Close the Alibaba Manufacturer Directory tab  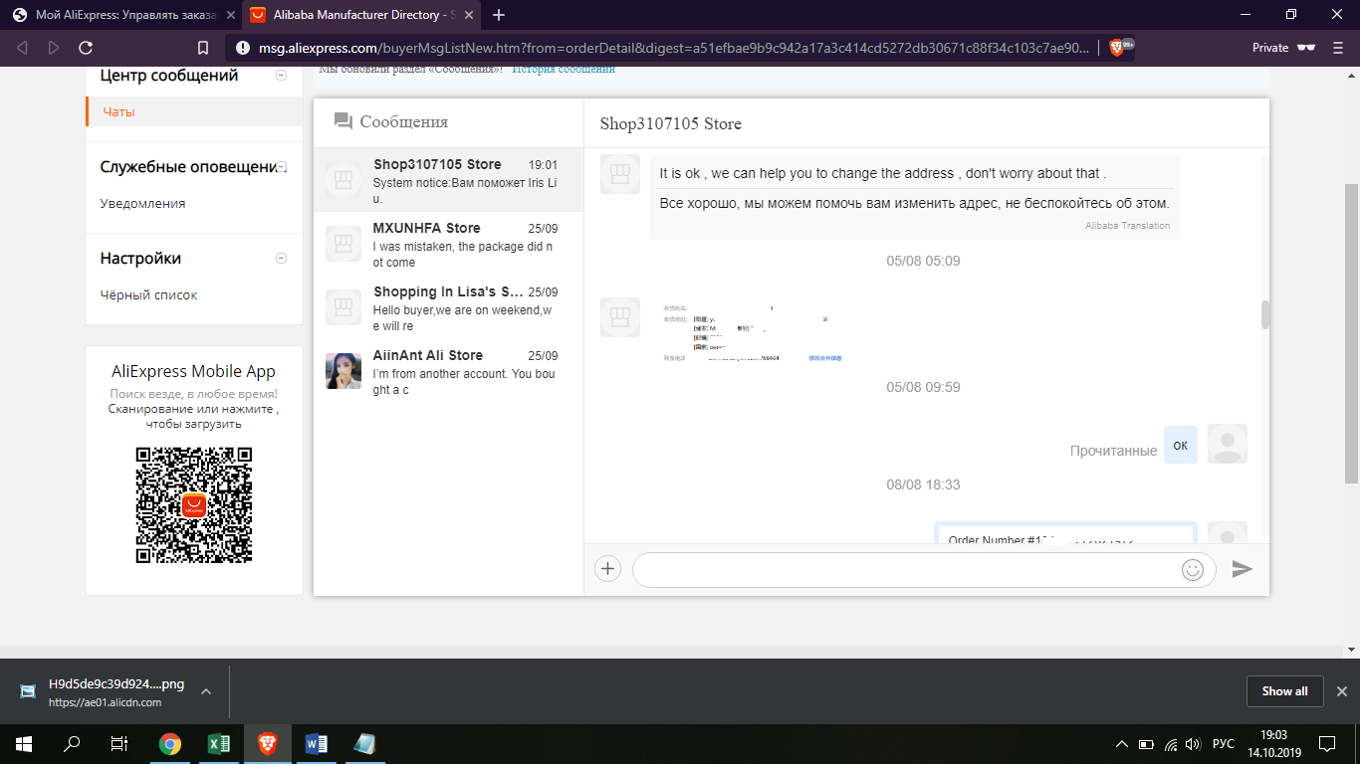click(468, 15)
